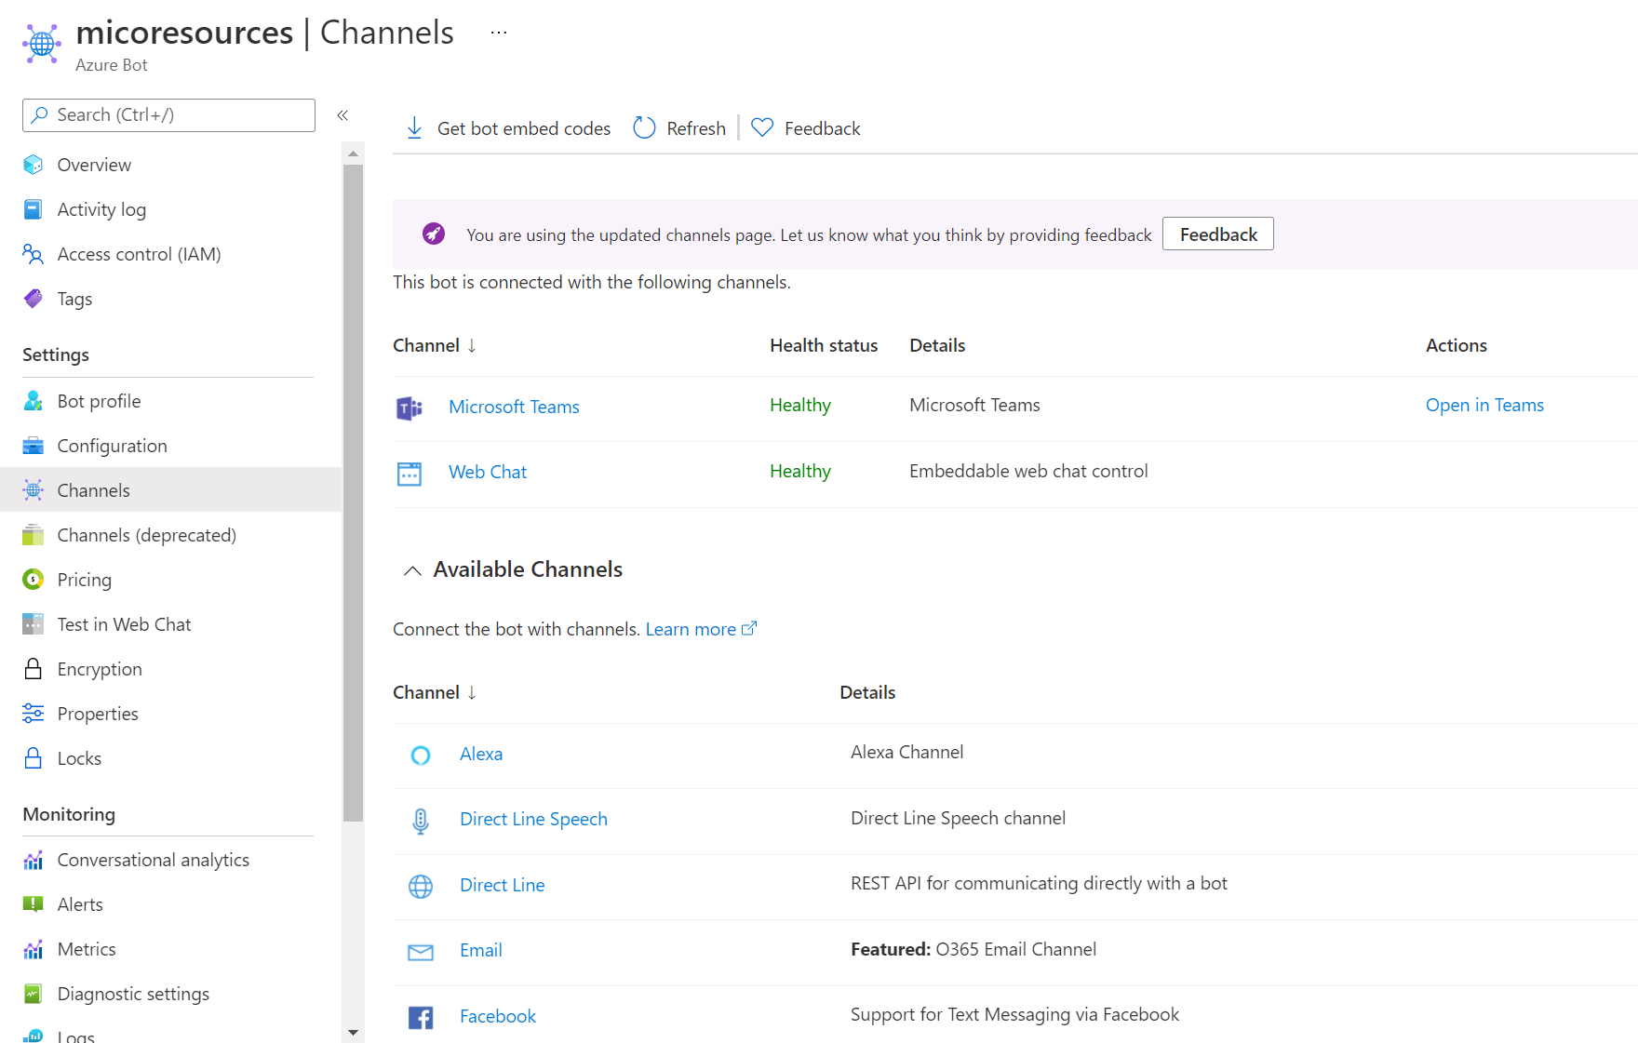Viewport: 1638px width, 1043px height.
Task: Click the Microsoft Teams logo icon
Action: (409, 408)
